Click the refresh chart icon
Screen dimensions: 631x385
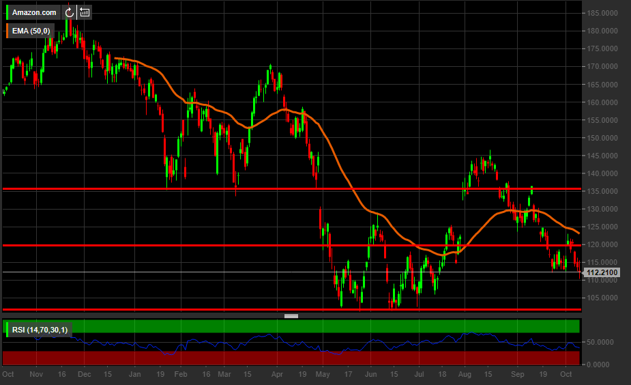pos(69,12)
